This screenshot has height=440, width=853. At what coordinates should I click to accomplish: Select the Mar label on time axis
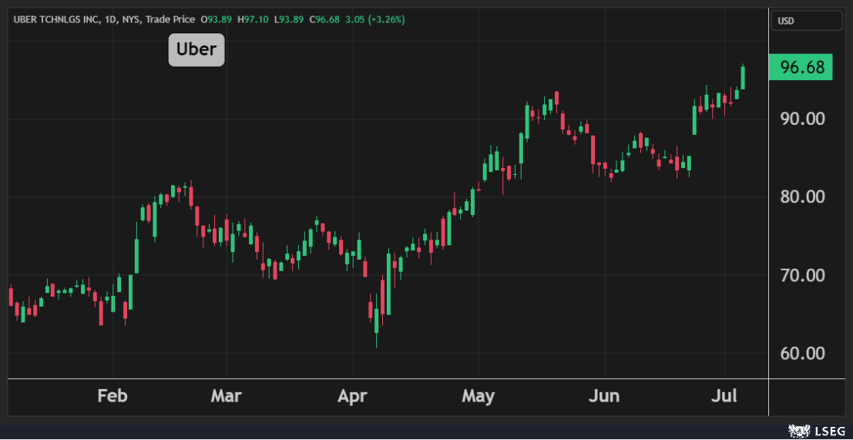226,396
